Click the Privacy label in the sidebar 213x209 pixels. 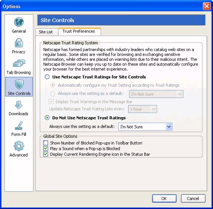click(19, 52)
